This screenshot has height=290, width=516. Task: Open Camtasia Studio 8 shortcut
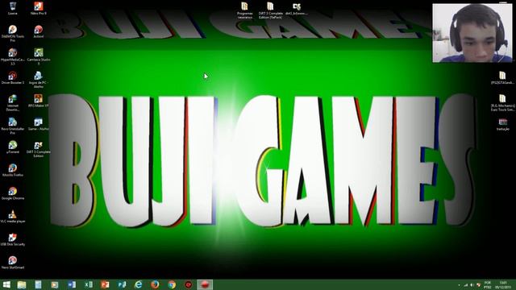38,56
